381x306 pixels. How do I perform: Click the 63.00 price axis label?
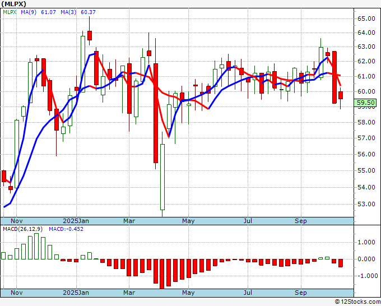pyautogui.click(x=366, y=47)
